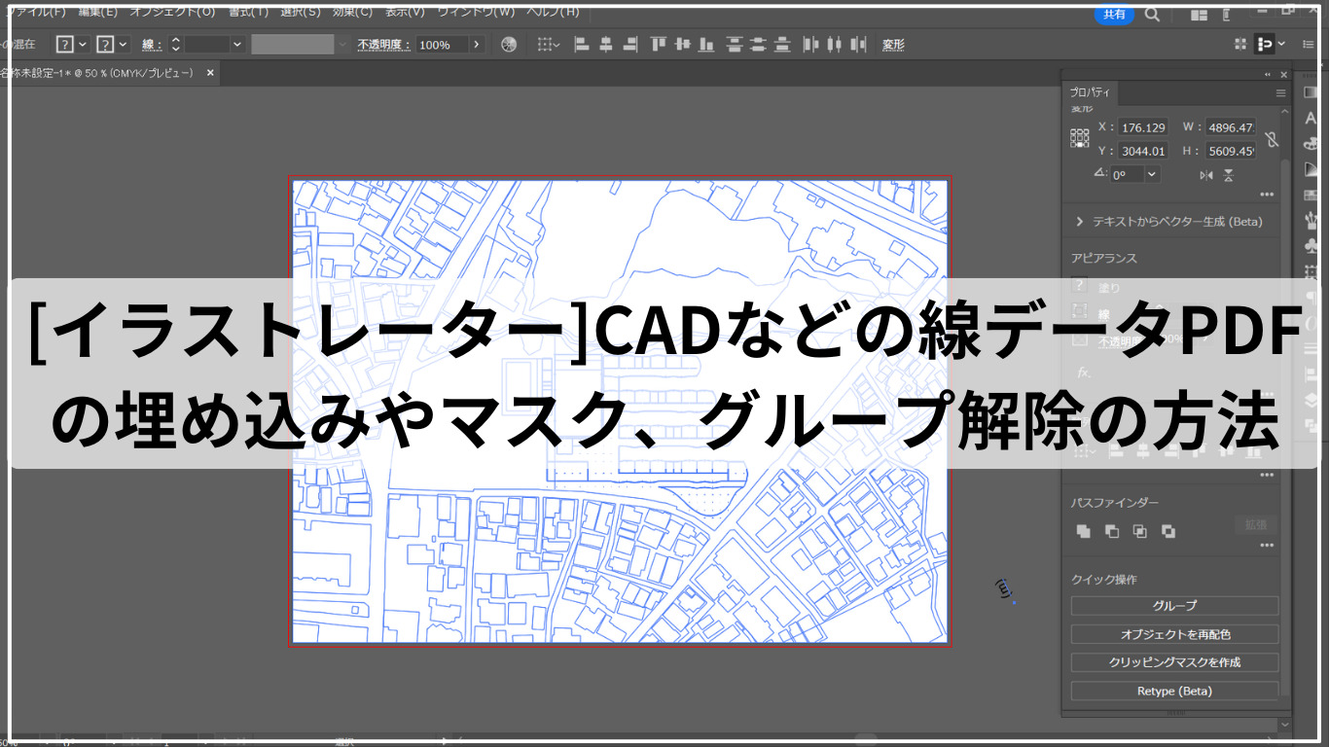Click horizontal align center icon
The width and height of the screenshot is (1329, 747).
point(606,45)
